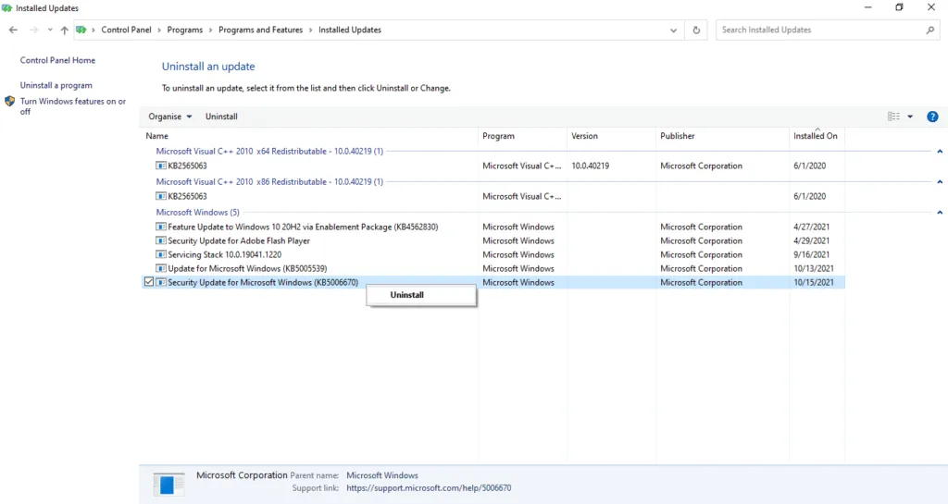Image resolution: width=948 pixels, height=504 pixels.
Task: Uncheck the KB5006670 row checkbox
Action: [149, 282]
